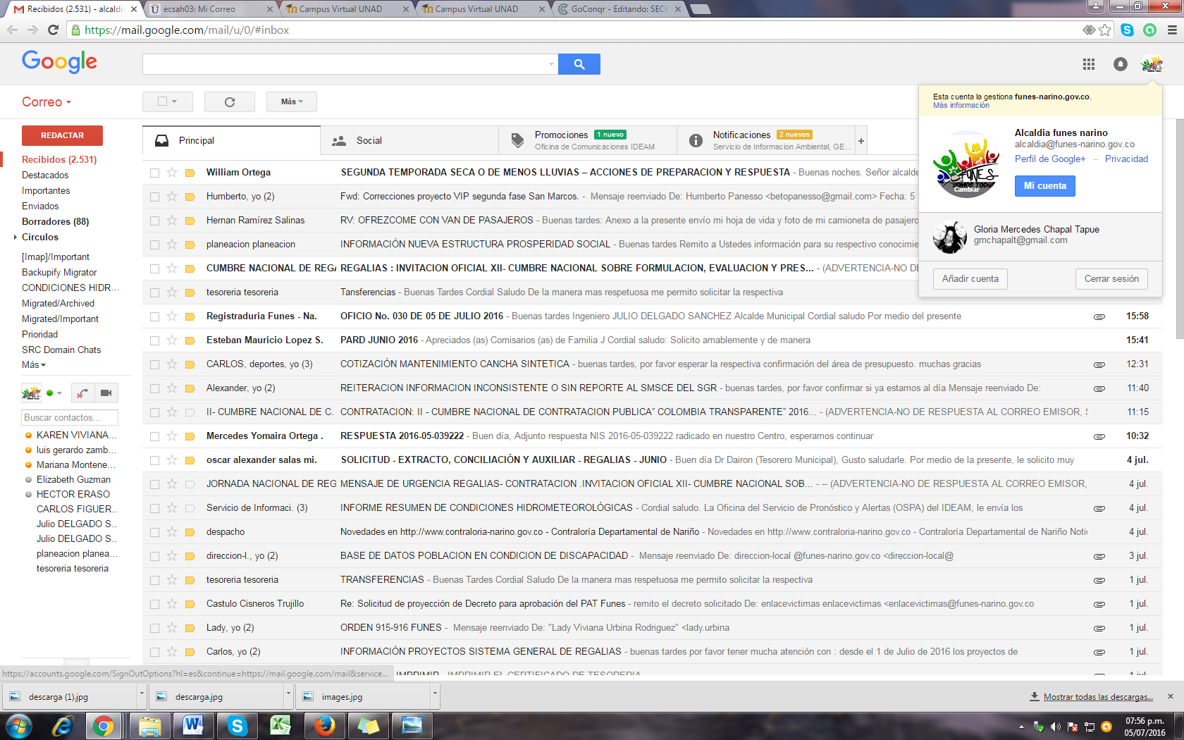This screenshot has width=1184, height=740.
Task: Switch to the ecsah03: Mi Correo browser tab
Action: (211, 9)
